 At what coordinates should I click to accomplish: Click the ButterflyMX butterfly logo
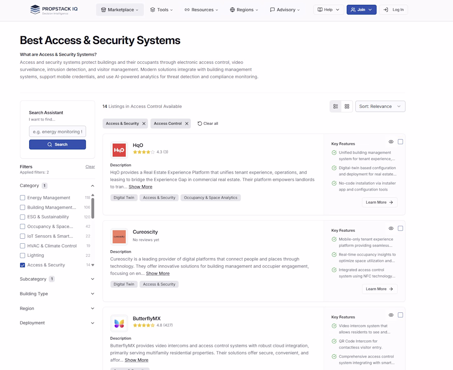coord(119,323)
